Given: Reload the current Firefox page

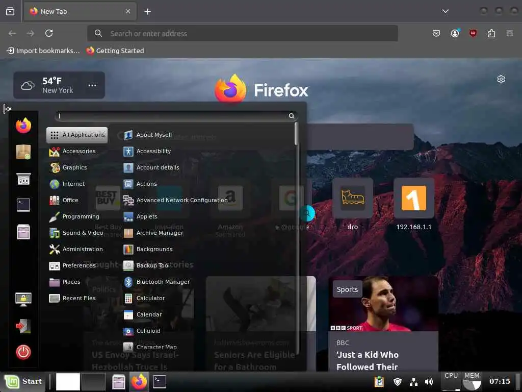Looking at the screenshot, I should (x=49, y=33).
